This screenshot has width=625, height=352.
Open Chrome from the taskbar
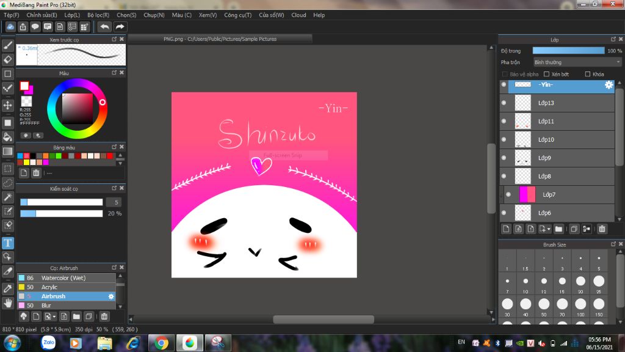(161, 343)
